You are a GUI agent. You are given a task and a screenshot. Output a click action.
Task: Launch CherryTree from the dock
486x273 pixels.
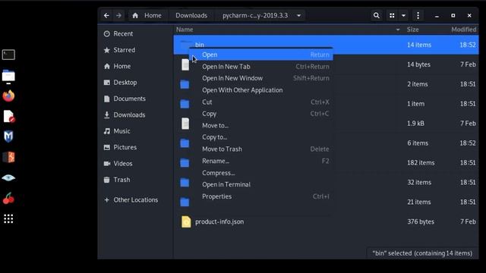8,198
